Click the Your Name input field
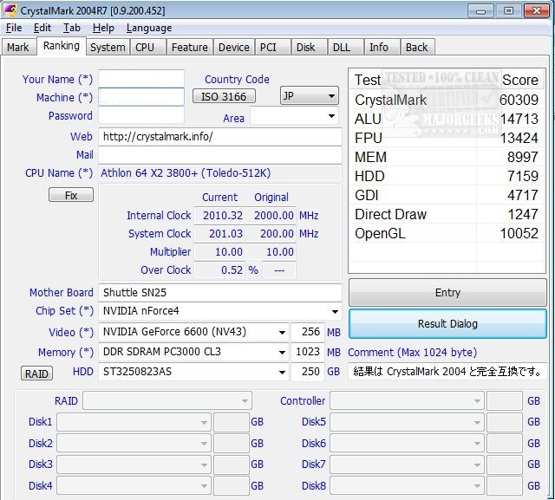The width and height of the screenshot is (555, 500). [x=141, y=79]
